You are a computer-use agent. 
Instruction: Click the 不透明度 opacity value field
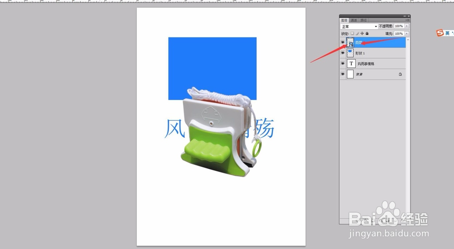tap(399, 26)
